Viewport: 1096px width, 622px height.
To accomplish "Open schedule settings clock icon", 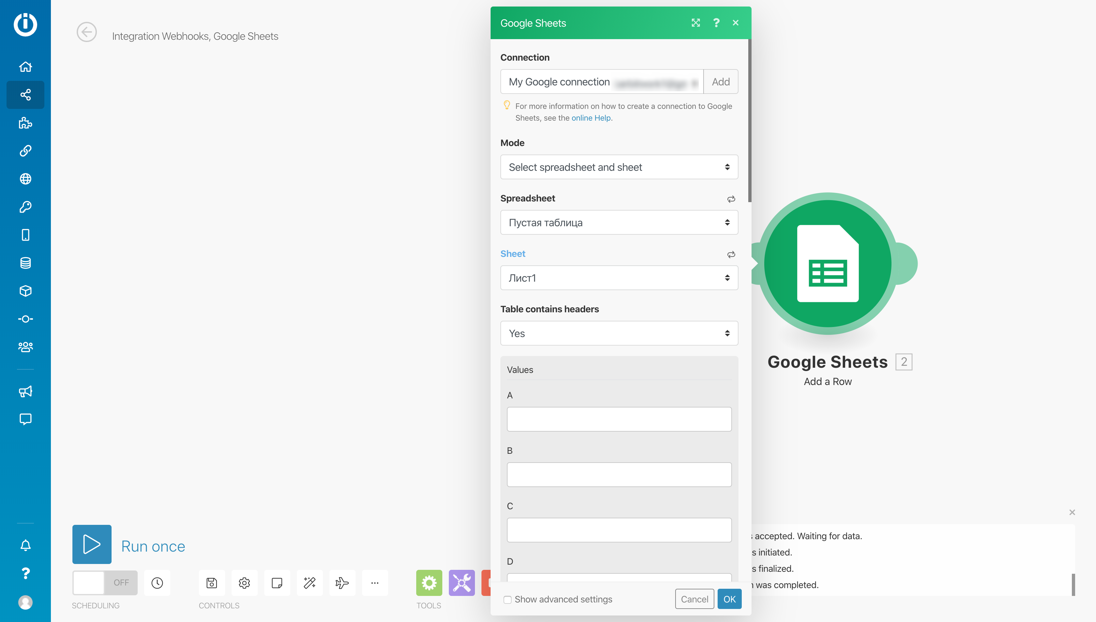I will point(157,583).
